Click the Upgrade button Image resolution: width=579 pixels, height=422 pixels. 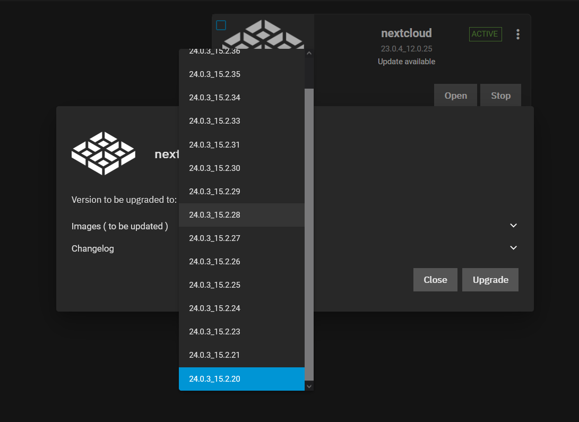click(490, 280)
